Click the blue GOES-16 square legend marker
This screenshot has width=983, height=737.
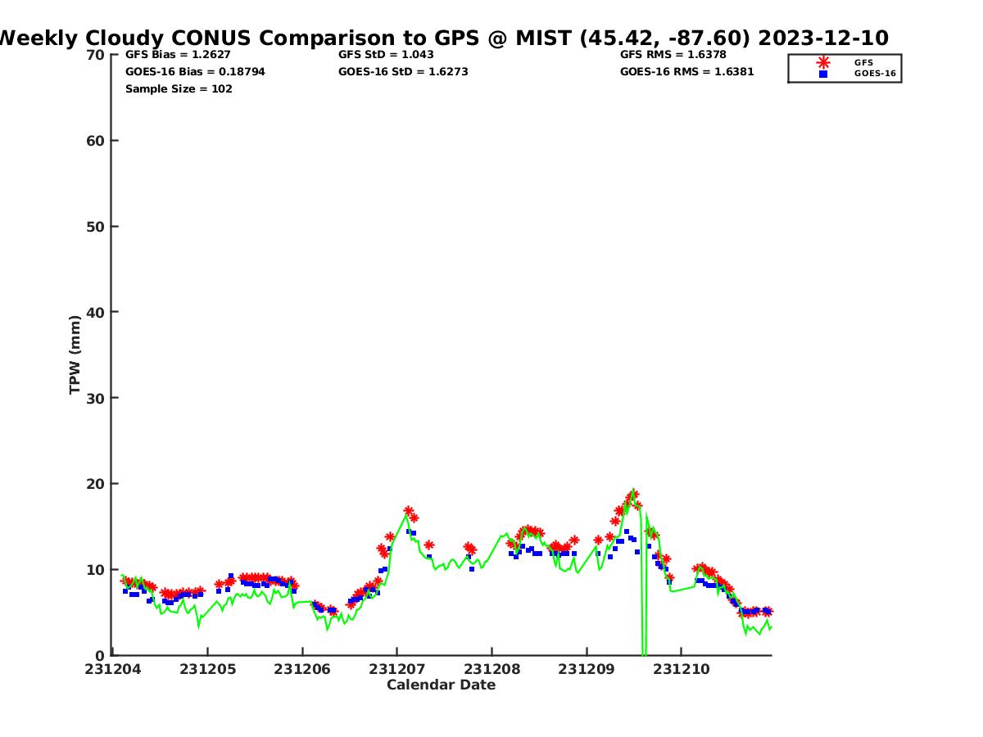coord(823,74)
